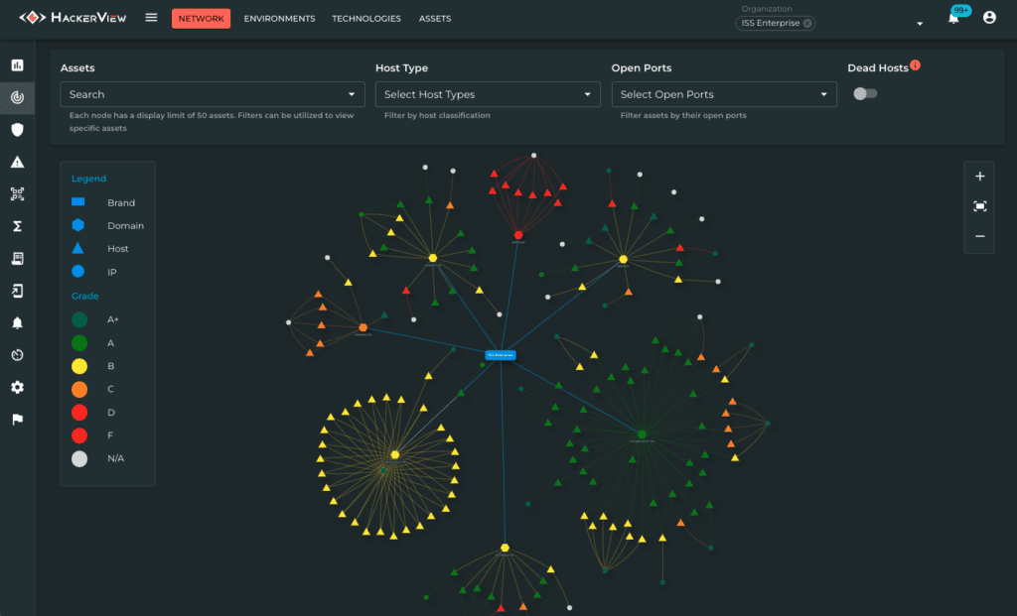Open the dashboard chart icon in sidebar
The height and width of the screenshot is (616, 1017).
click(18, 64)
